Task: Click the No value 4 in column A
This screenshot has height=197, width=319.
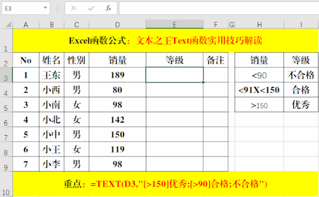Action: click(26, 120)
